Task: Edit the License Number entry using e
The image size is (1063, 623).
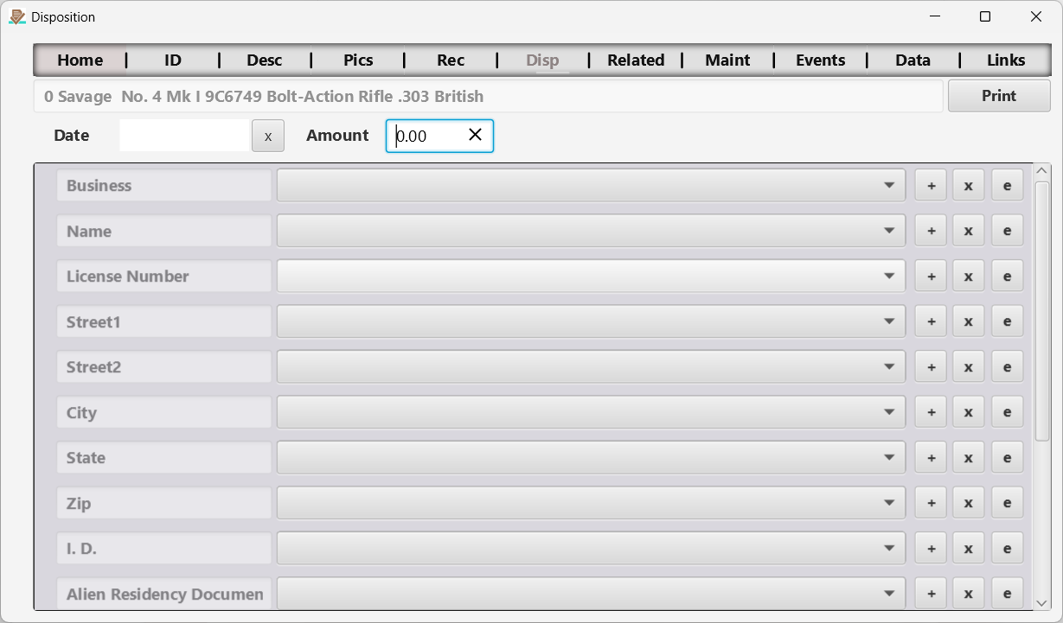Action: click(1007, 276)
